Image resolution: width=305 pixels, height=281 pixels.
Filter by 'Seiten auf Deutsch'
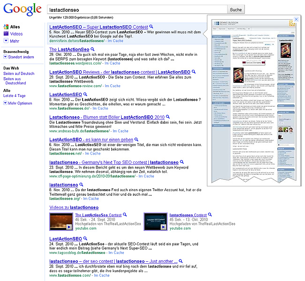coord(19,74)
